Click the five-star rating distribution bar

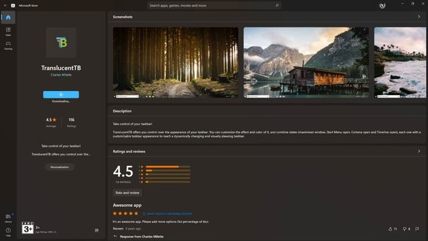click(168, 167)
